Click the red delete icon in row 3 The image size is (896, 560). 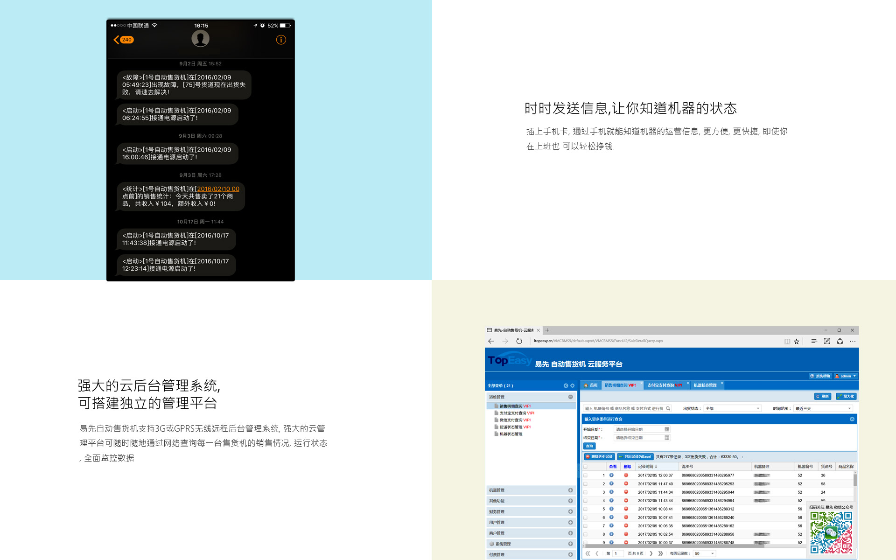coord(626,492)
